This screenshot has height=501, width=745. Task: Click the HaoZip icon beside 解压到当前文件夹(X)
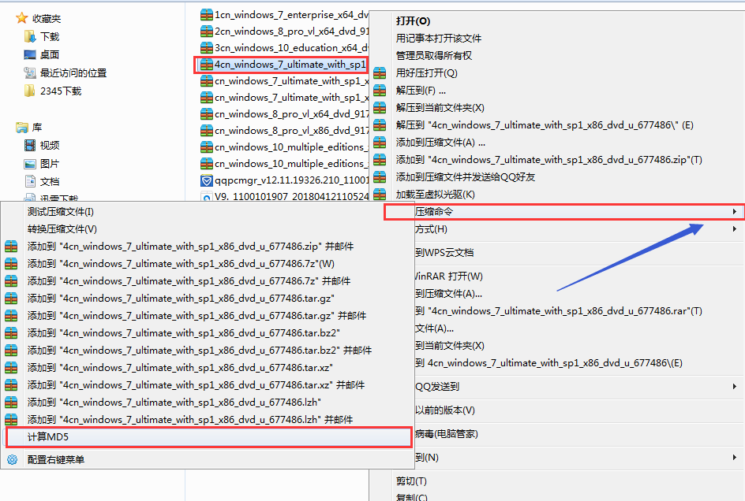(380, 108)
